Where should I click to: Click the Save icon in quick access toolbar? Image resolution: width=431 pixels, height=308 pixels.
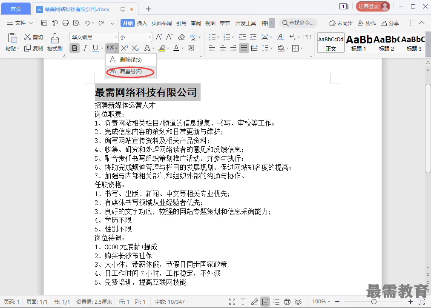[x=44, y=23]
